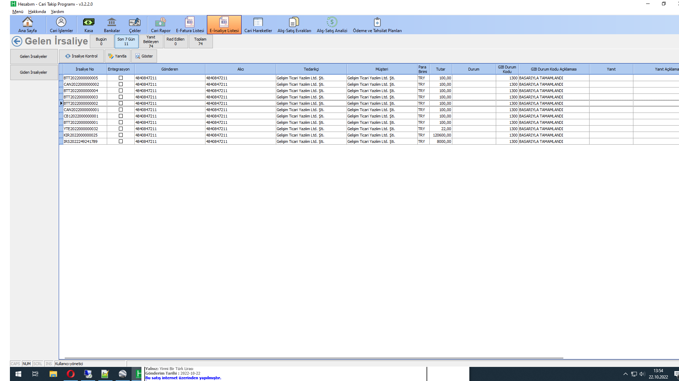Open Opera browser from the taskbar
Image resolution: width=679 pixels, height=381 pixels.
click(70, 374)
